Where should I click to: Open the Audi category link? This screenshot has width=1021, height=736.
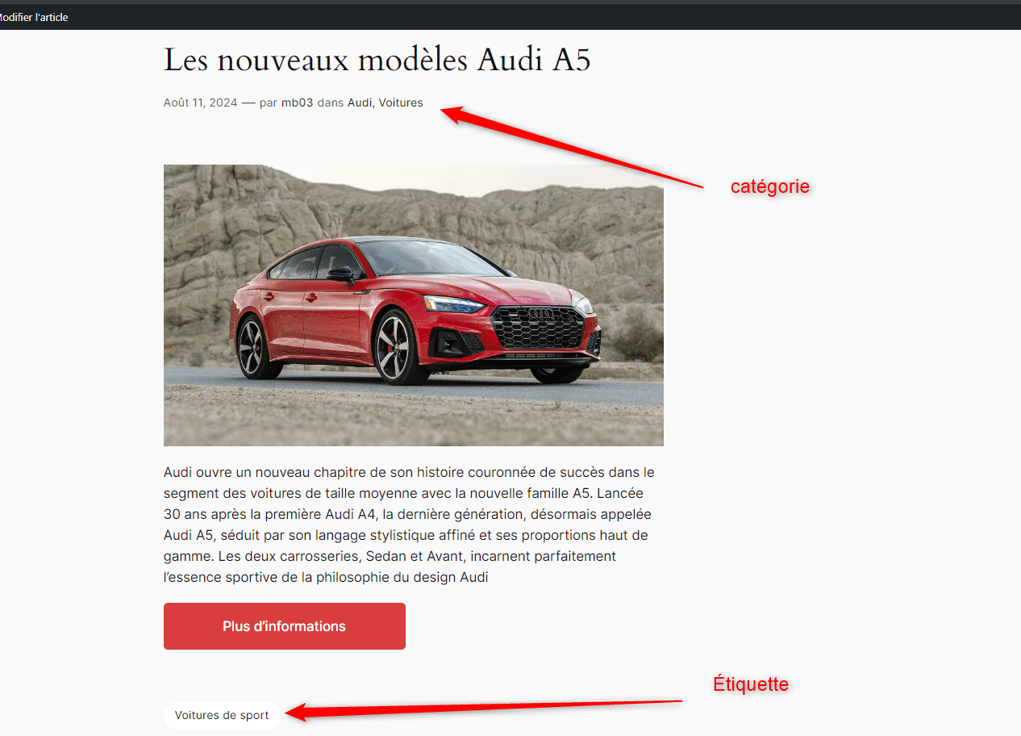tap(360, 102)
